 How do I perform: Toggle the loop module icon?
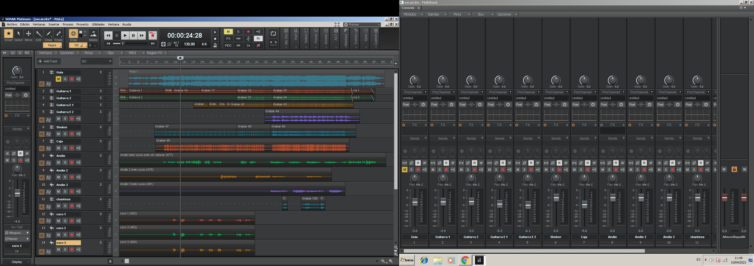pyautogui.click(x=273, y=33)
